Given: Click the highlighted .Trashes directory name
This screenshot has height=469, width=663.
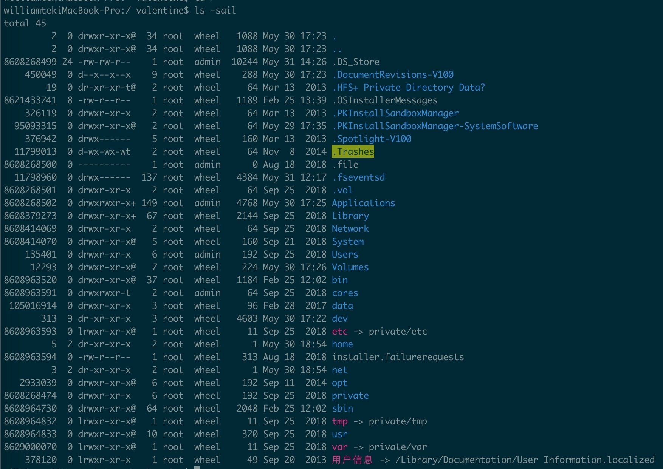Looking at the screenshot, I should pyautogui.click(x=353, y=152).
